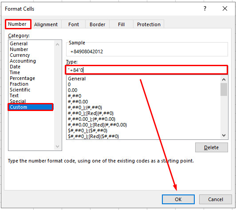The width and height of the screenshot is (236, 210).
Task: Click Category list scroll up arrow
Action: (x=57, y=44)
